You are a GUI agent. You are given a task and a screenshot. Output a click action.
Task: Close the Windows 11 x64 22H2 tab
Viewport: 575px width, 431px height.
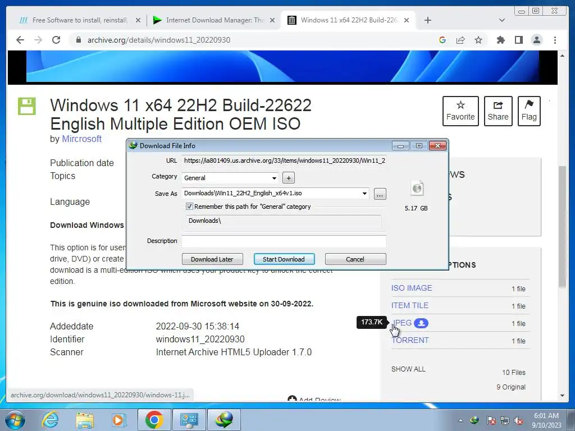(407, 20)
